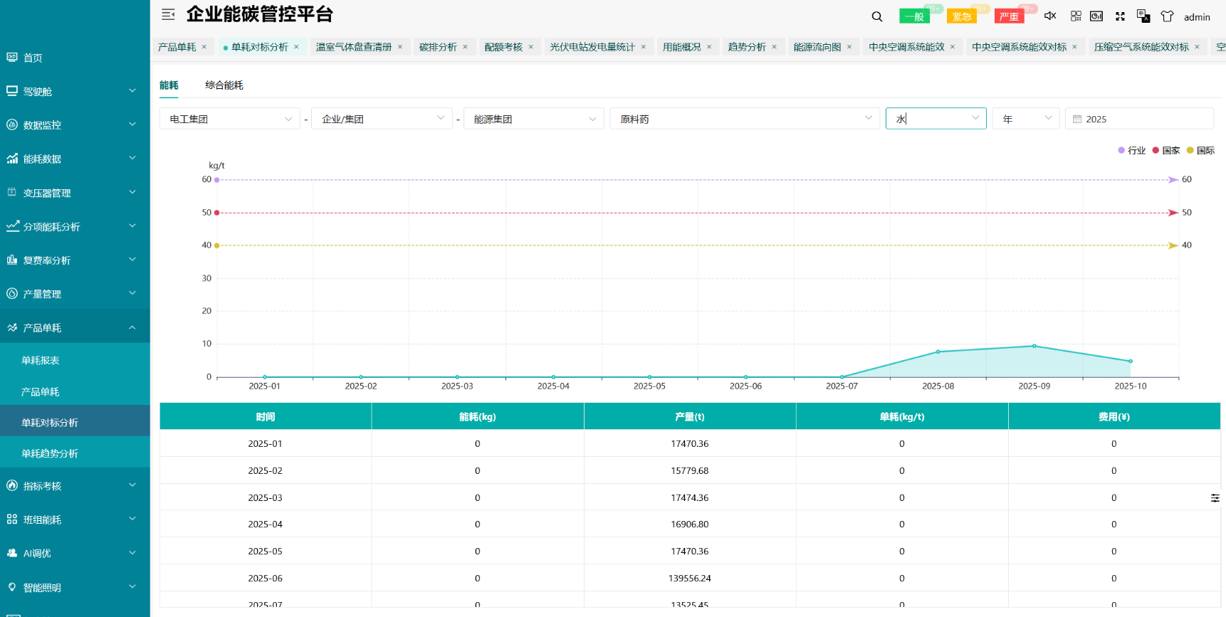Toggle the 行业 legend series
Screen dimensions: 1226x617
coord(1132,150)
